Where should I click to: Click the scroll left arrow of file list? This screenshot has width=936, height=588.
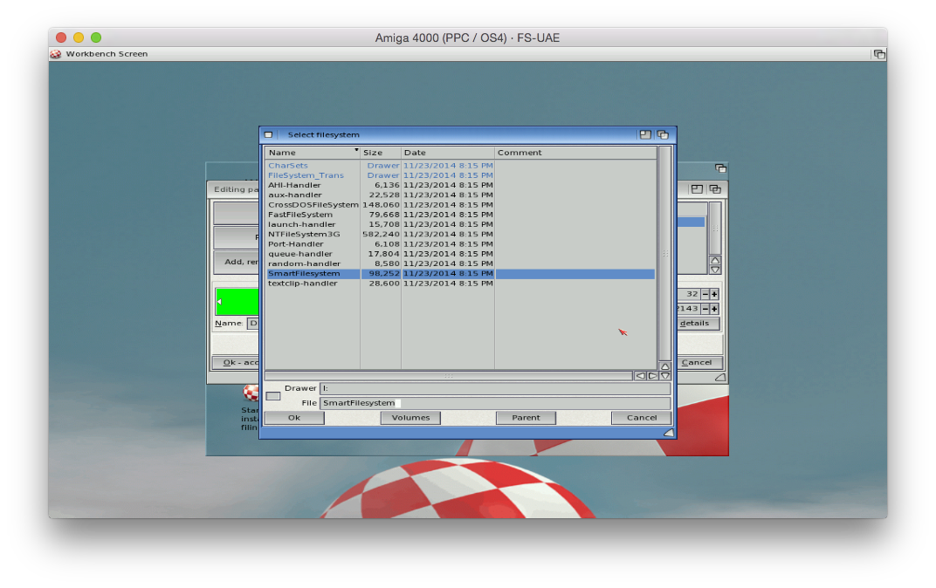coord(640,376)
